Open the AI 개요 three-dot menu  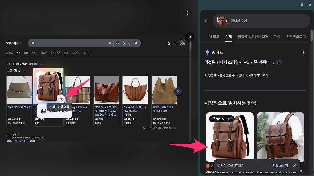(x=303, y=52)
